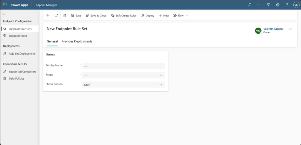Screen dimensions: 301x145
Task: Click the Save button
Action: (x=76, y=16)
